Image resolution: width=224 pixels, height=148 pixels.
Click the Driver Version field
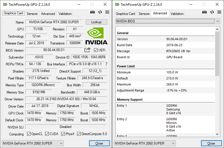point(66,99)
